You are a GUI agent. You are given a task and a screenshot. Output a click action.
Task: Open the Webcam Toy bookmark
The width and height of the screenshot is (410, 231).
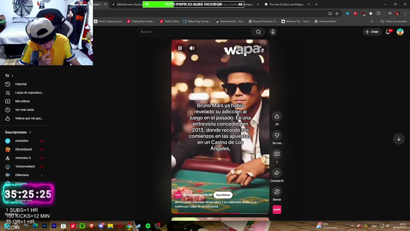click(296, 21)
